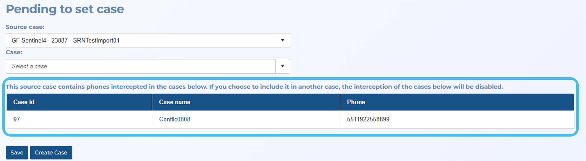This screenshot has height=161, width=586.
Task: Click the 'Case:' field label
Action: [x=14, y=52]
